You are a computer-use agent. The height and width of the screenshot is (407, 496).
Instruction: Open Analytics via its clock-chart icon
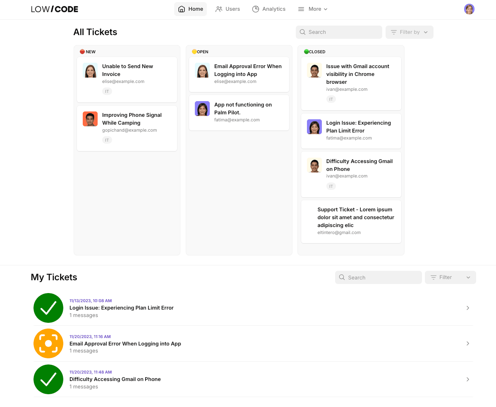click(x=256, y=9)
